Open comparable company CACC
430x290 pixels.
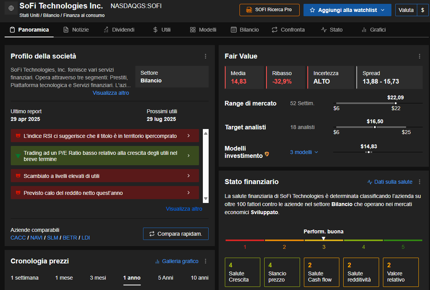pos(18,238)
